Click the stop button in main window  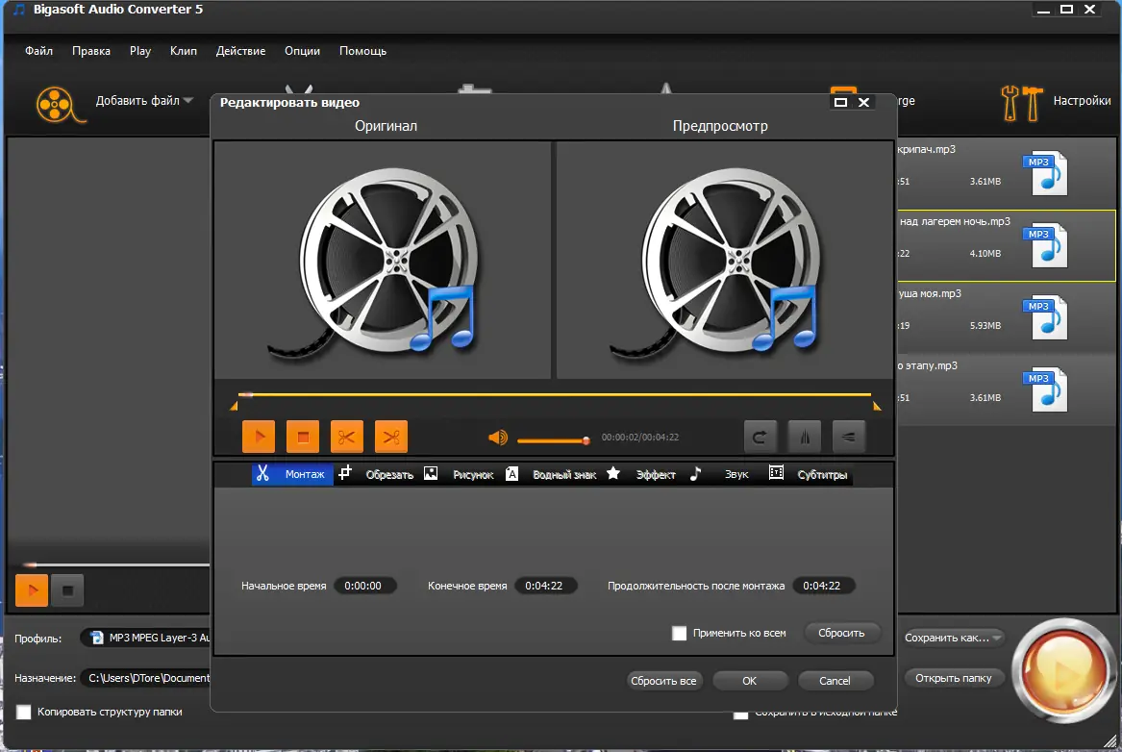click(68, 590)
